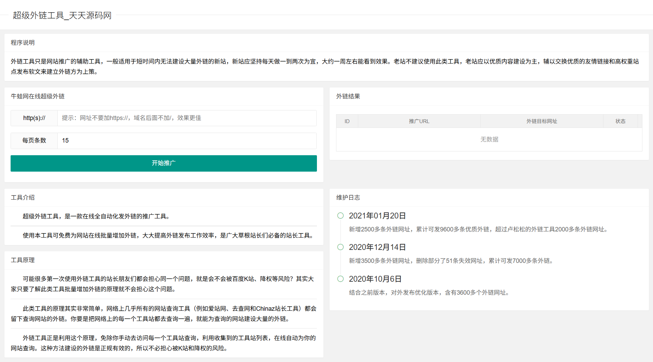Select the 工具原理 panel header
This screenshot has width=653, height=362.
click(22, 260)
